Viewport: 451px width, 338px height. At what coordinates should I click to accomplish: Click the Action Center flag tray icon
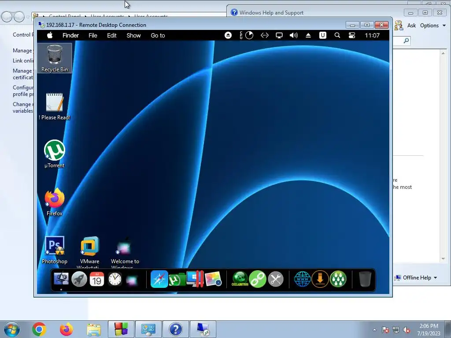pyautogui.click(x=385, y=330)
